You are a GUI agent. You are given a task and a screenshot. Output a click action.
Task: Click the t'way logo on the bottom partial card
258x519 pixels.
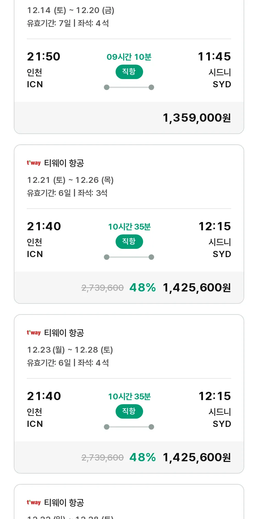coord(34,503)
